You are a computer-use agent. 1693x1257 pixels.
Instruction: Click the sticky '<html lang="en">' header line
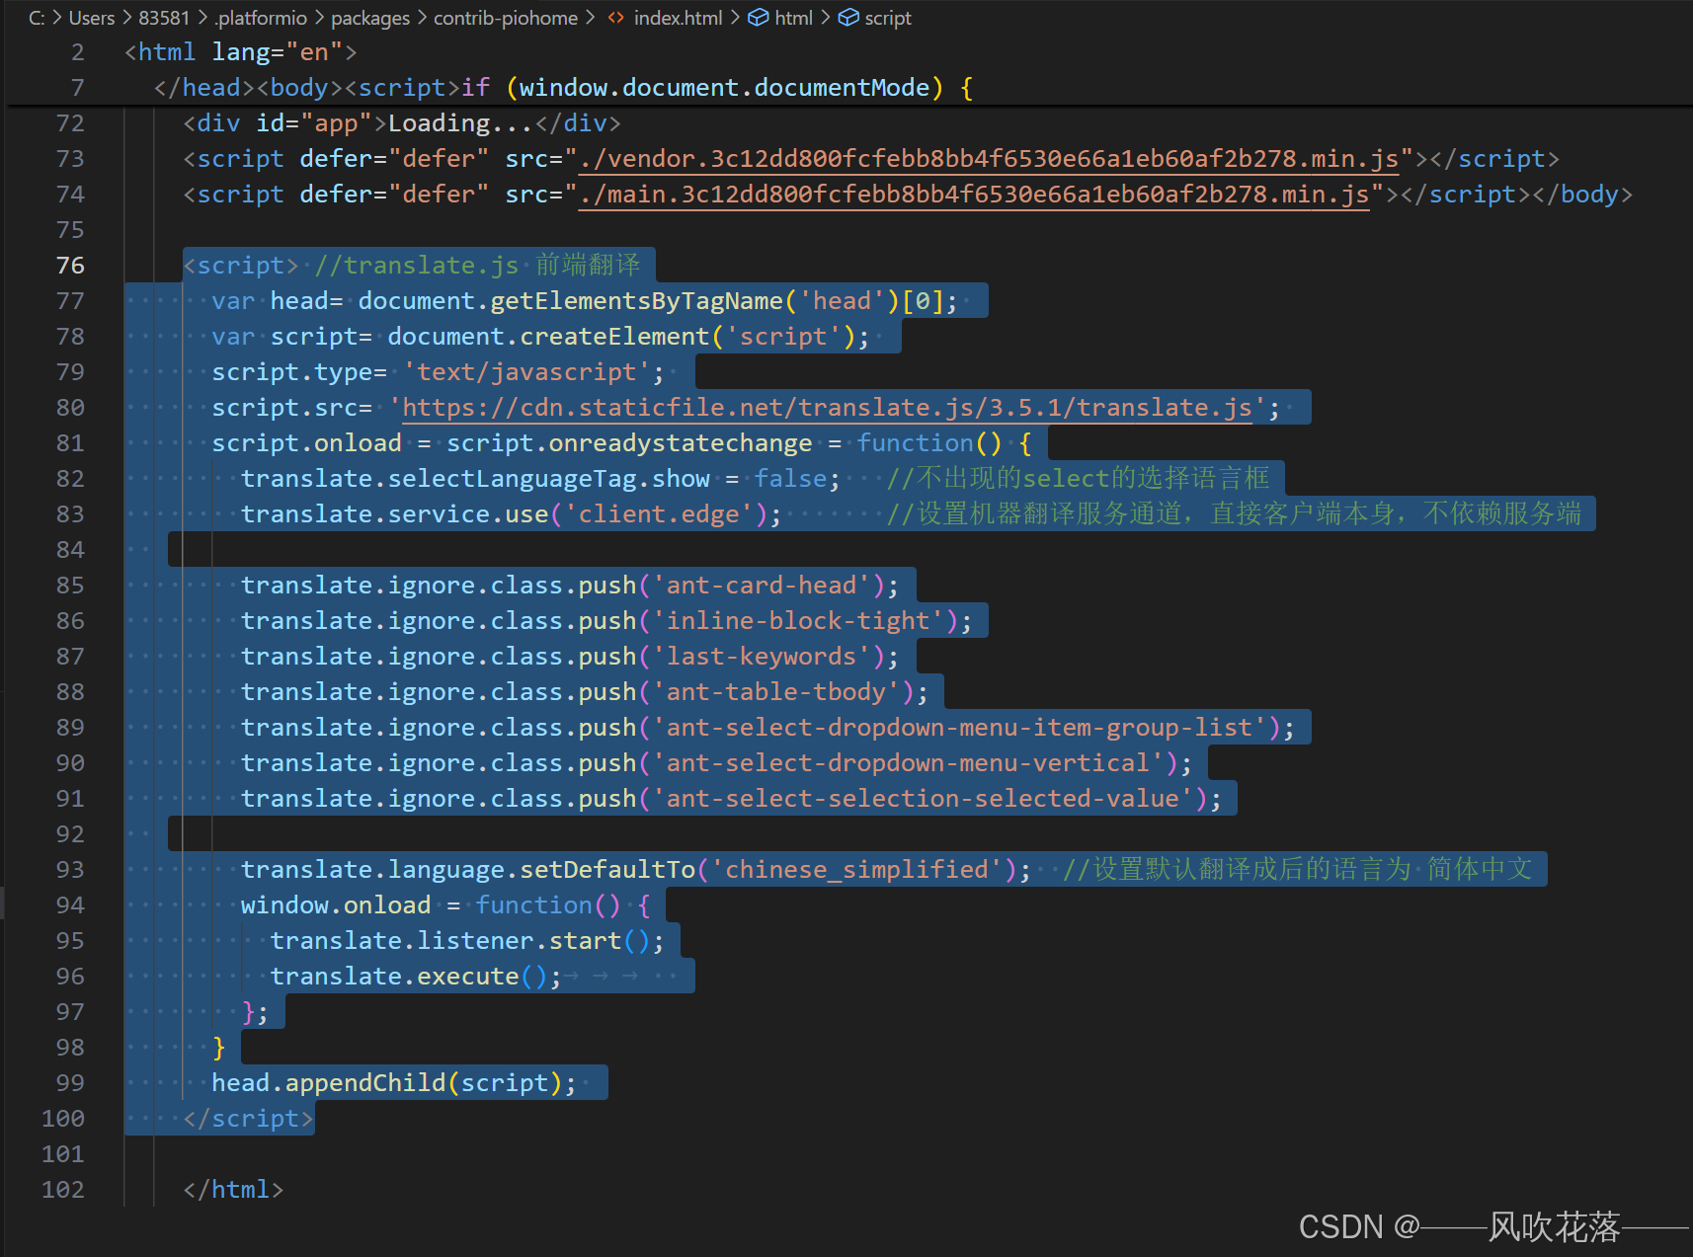coord(240,52)
